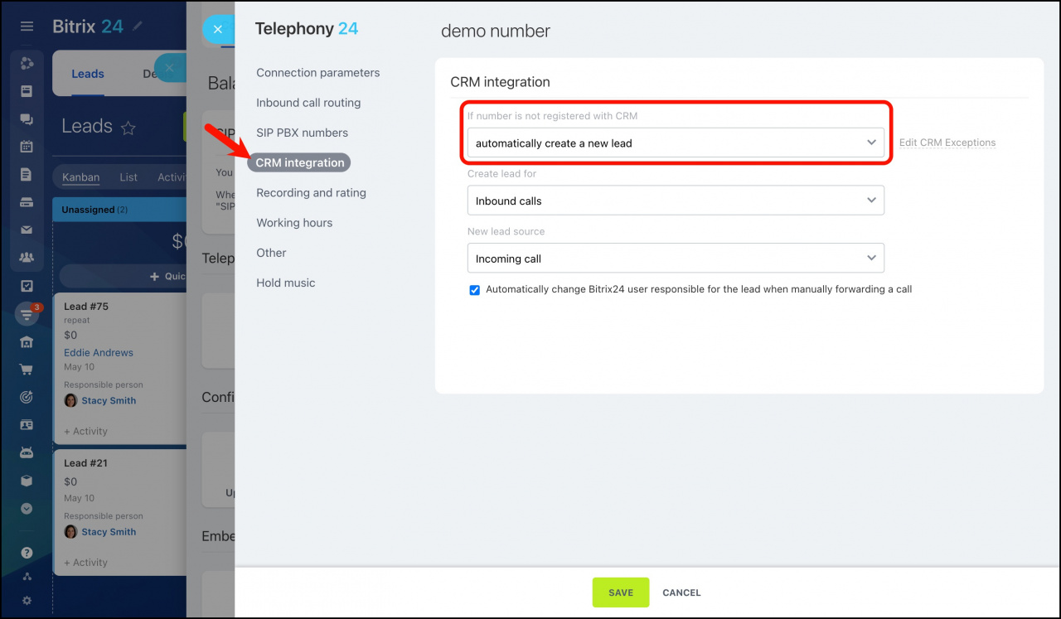Open the robot automation sidebar icon

(x=27, y=453)
